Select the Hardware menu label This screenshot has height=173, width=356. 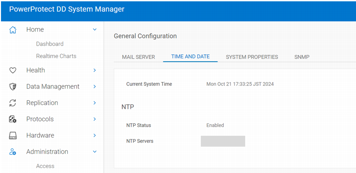coord(40,135)
